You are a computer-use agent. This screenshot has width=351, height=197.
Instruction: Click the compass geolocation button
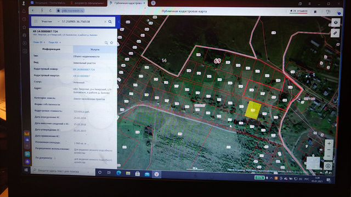pyautogui.click(x=328, y=166)
